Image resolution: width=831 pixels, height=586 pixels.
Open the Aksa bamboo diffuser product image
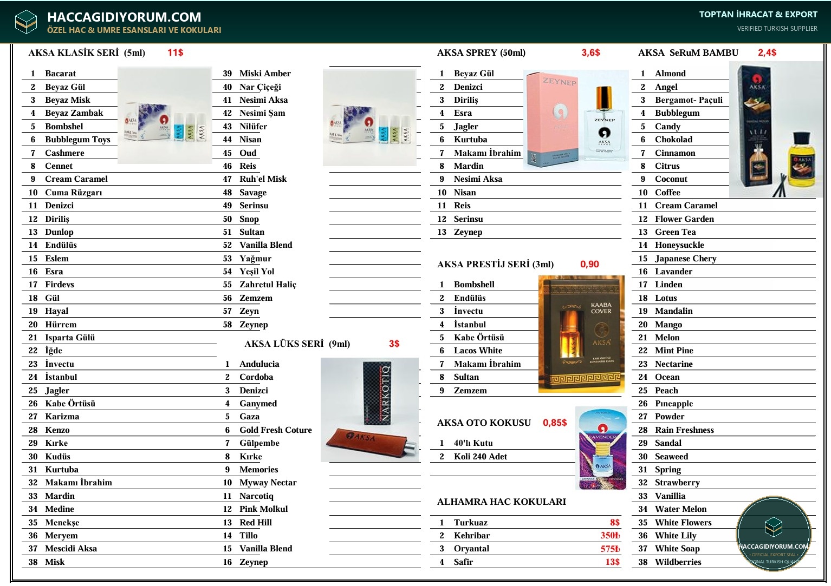coord(776,129)
